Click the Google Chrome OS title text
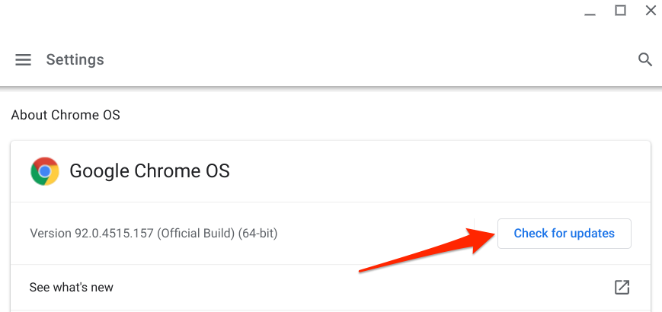The image size is (662, 312). 149,171
